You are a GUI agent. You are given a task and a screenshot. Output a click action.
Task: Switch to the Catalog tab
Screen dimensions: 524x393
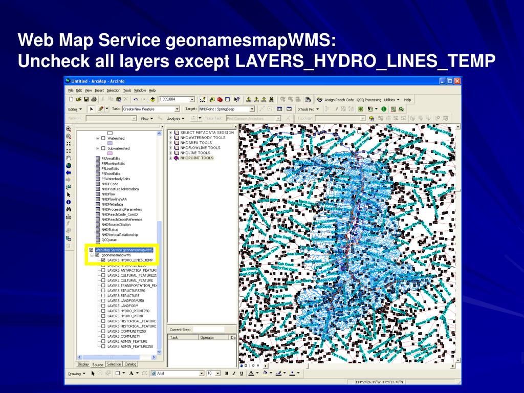(130, 364)
